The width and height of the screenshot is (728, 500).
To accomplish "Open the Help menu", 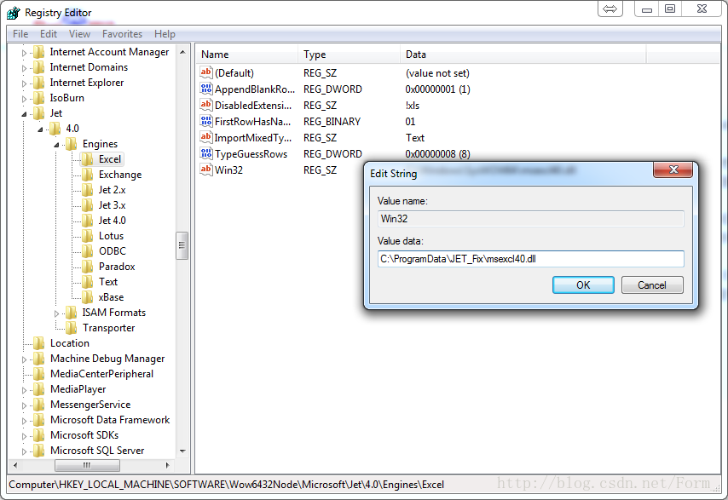I will (165, 34).
